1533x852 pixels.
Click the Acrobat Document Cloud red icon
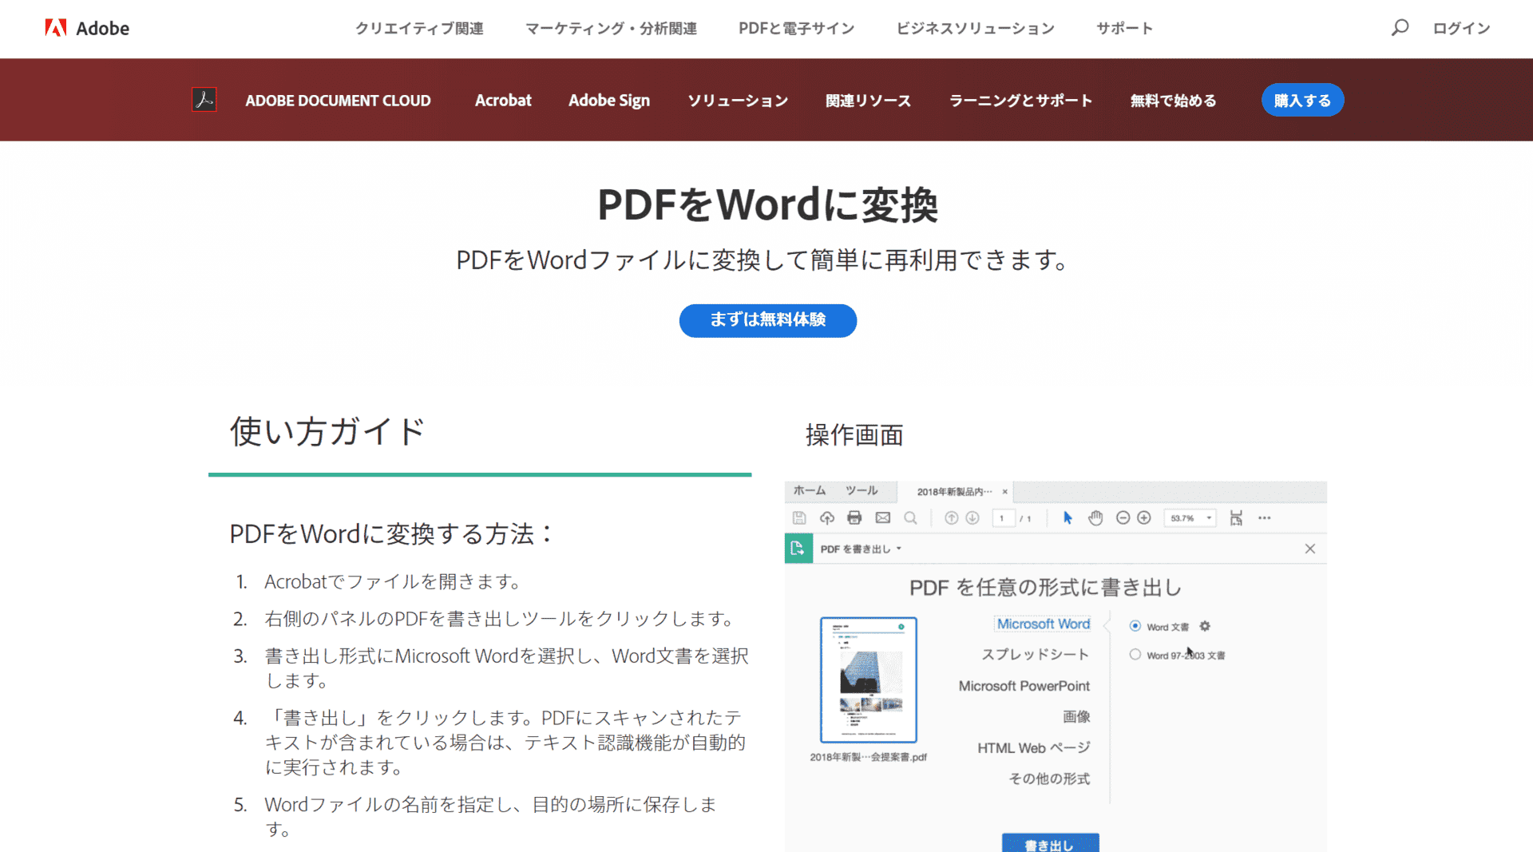[x=204, y=100]
